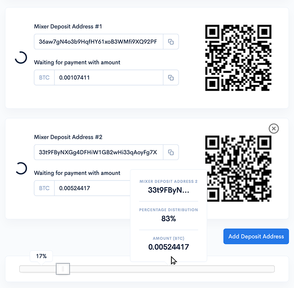Image resolution: width=294 pixels, height=288 pixels.
Task: Copy Mixer Deposit Address #1
Action: pyautogui.click(x=171, y=42)
